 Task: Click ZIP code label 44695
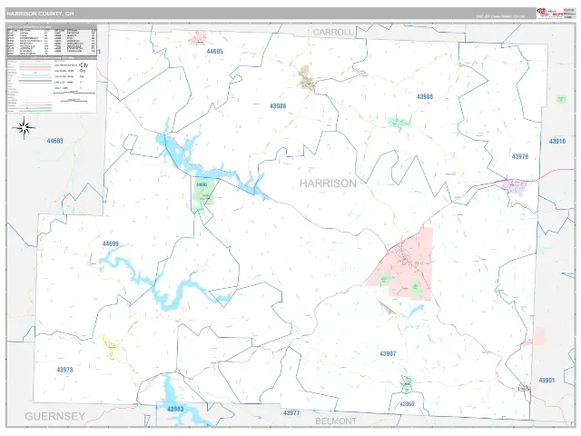pyautogui.click(x=214, y=52)
